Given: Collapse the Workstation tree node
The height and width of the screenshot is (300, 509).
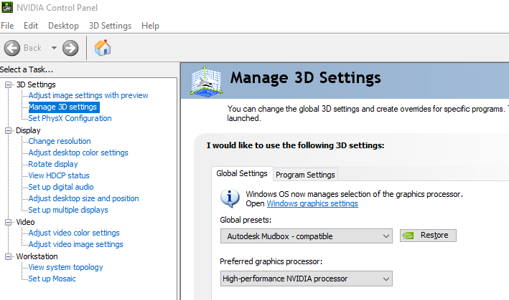Looking at the screenshot, I should point(9,256).
